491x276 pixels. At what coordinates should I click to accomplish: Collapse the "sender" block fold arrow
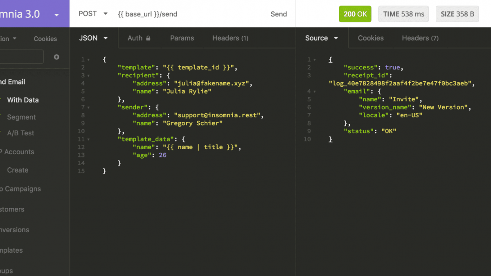coord(88,108)
